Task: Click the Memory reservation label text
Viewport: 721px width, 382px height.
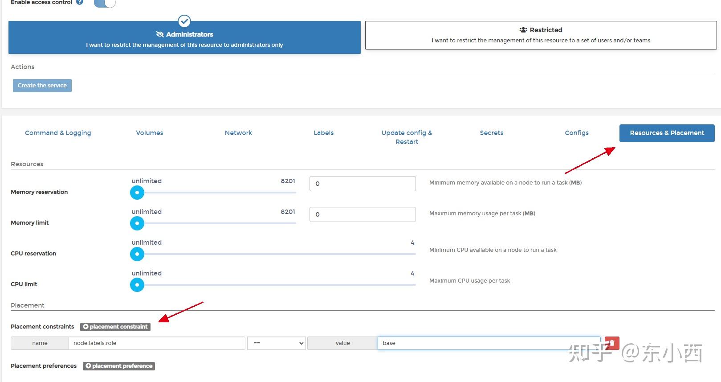Action: click(x=39, y=192)
